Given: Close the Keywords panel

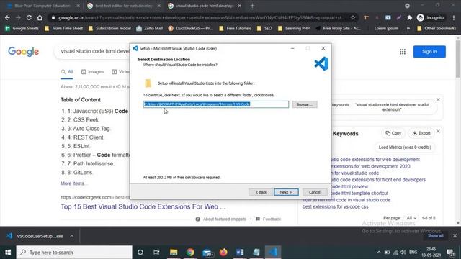Looking at the screenshot, I should point(438,132).
